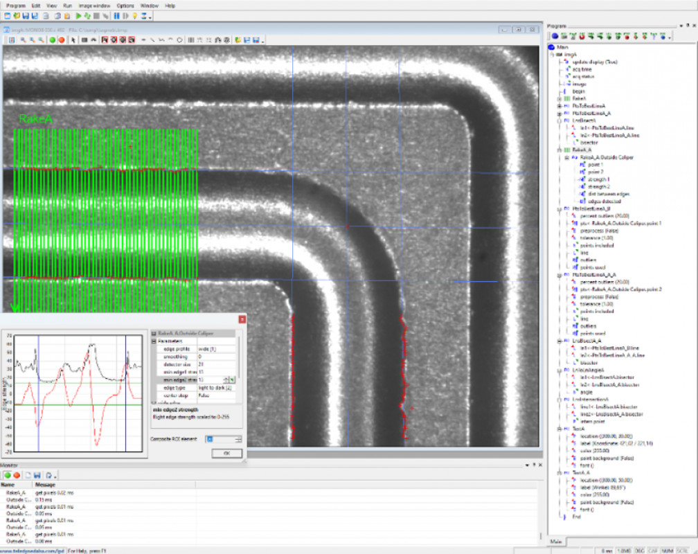Select the 'bisector' item under LnsBisectA

tap(589, 143)
